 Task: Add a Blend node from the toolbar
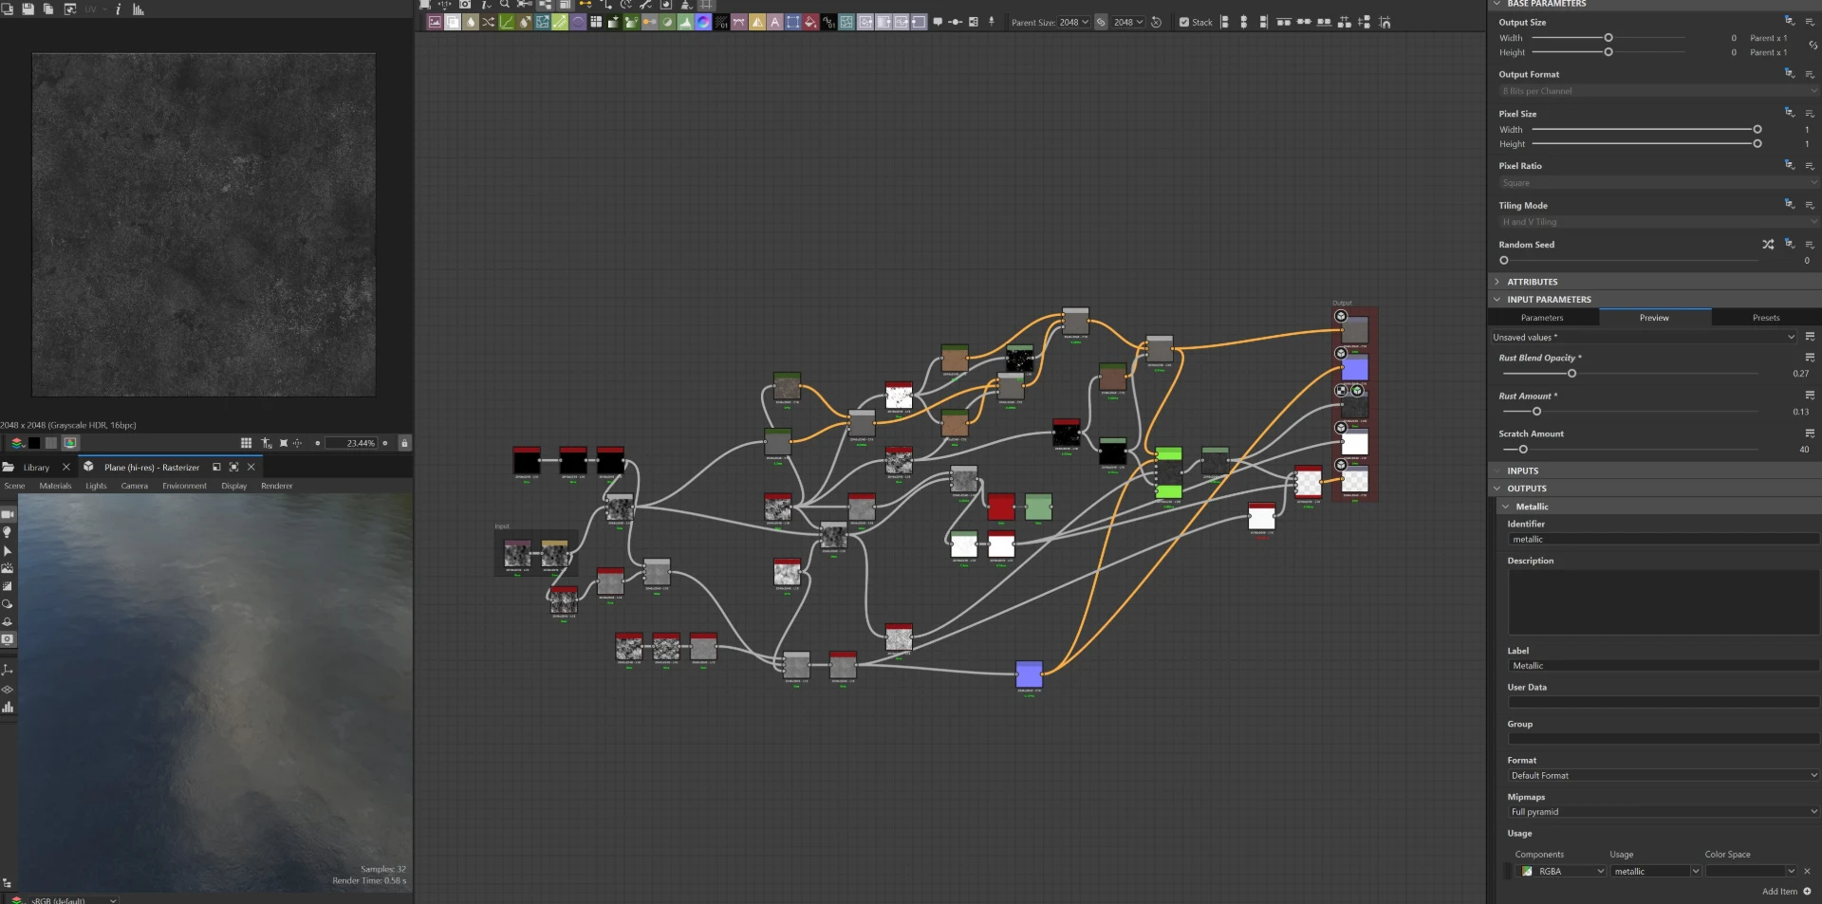pyautogui.click(x=453, y=22)
